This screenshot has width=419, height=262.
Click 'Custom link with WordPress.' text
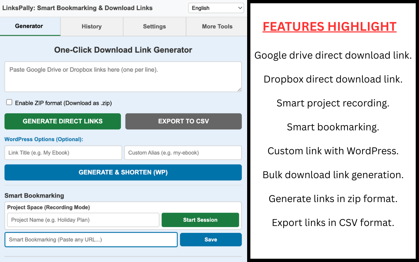333,151
